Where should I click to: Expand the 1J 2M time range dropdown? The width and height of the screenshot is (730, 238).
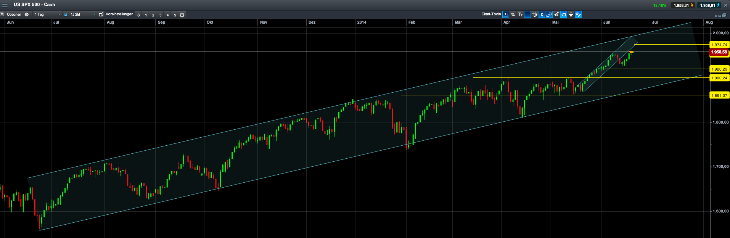(83, 14)
